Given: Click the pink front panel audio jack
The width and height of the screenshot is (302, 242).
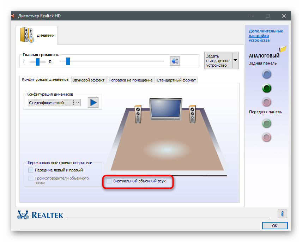Looking at the screenshot, I should 267,137.
